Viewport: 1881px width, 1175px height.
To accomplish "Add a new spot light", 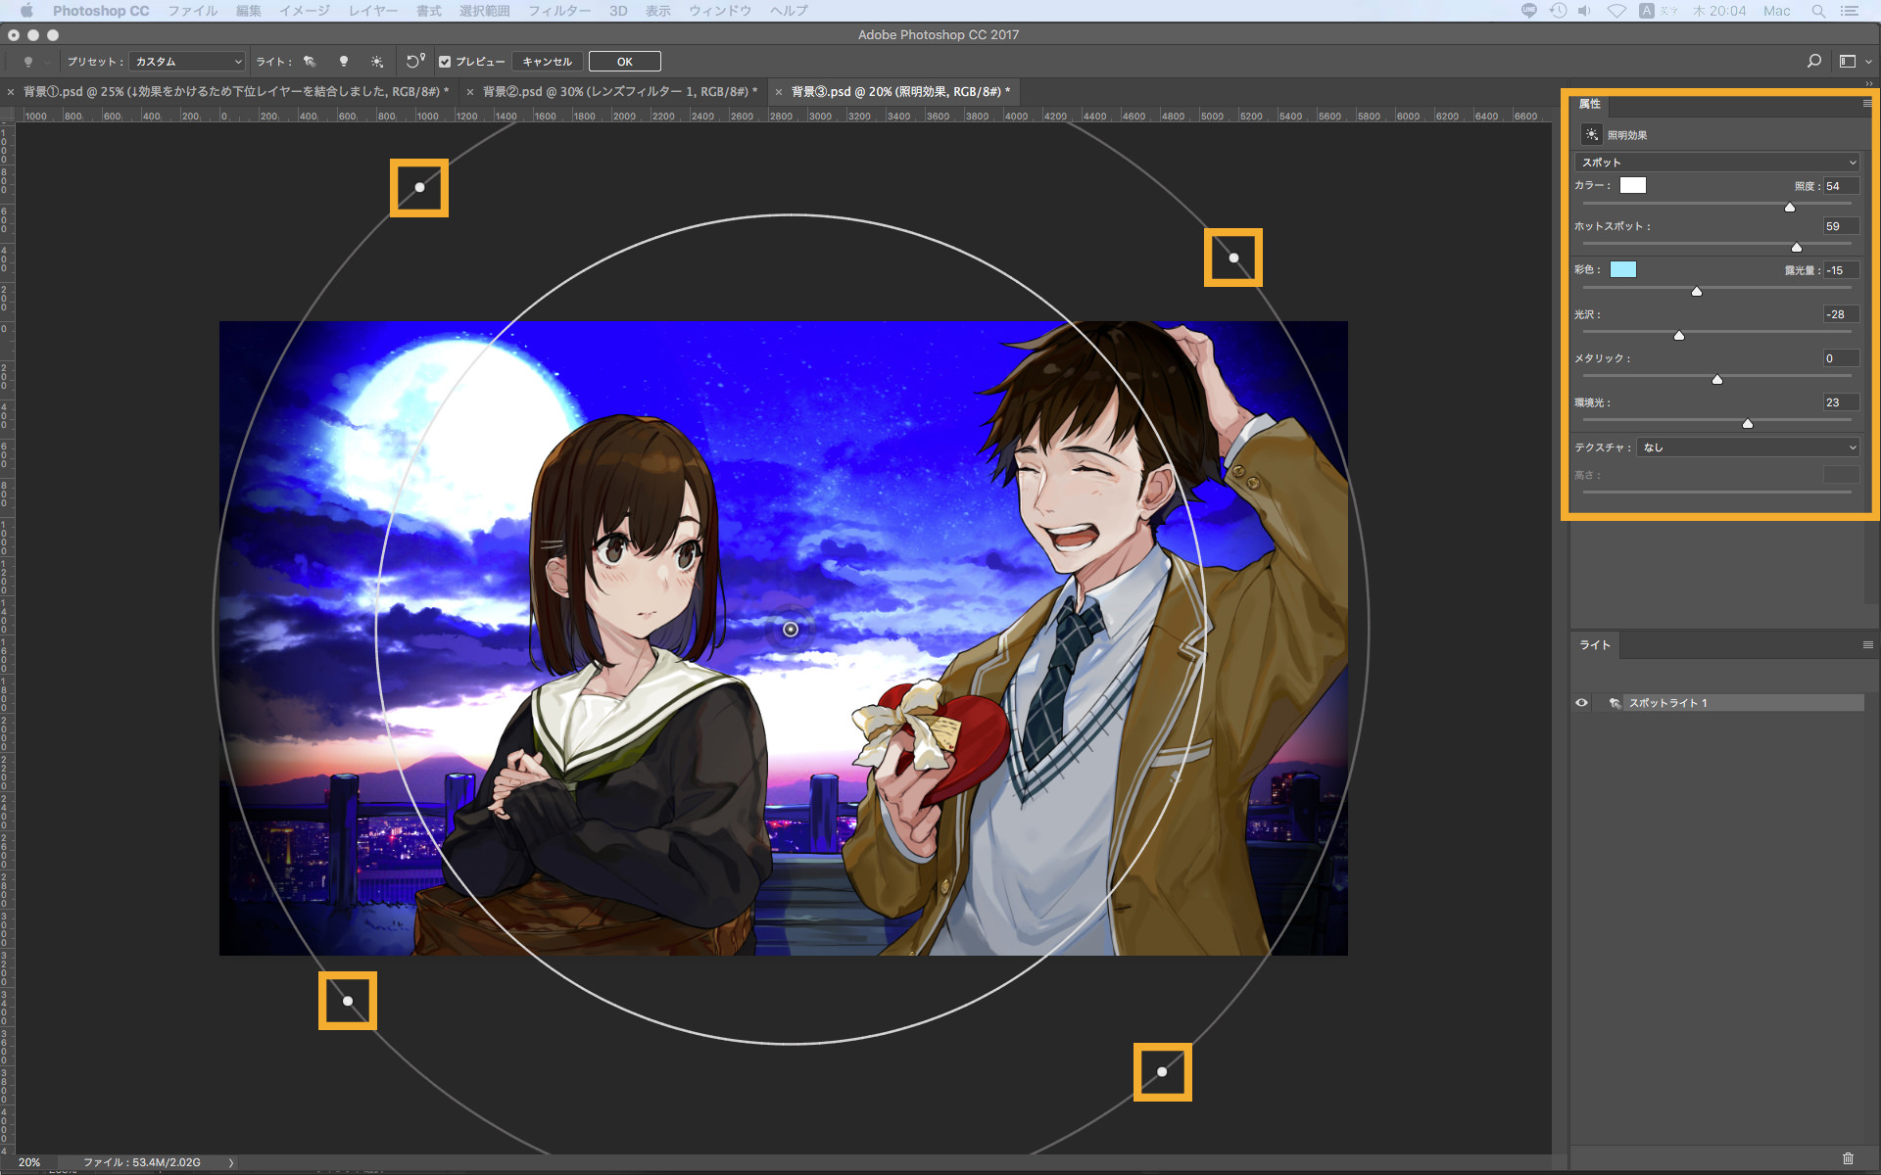I will click(x=310, y=62).
